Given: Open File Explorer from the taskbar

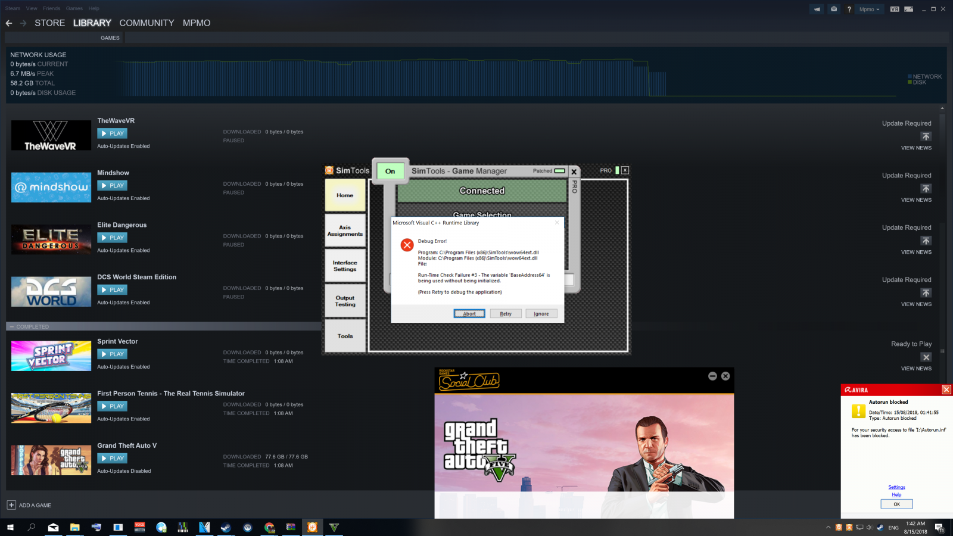Looking at the screenshot, I should 74,527.
